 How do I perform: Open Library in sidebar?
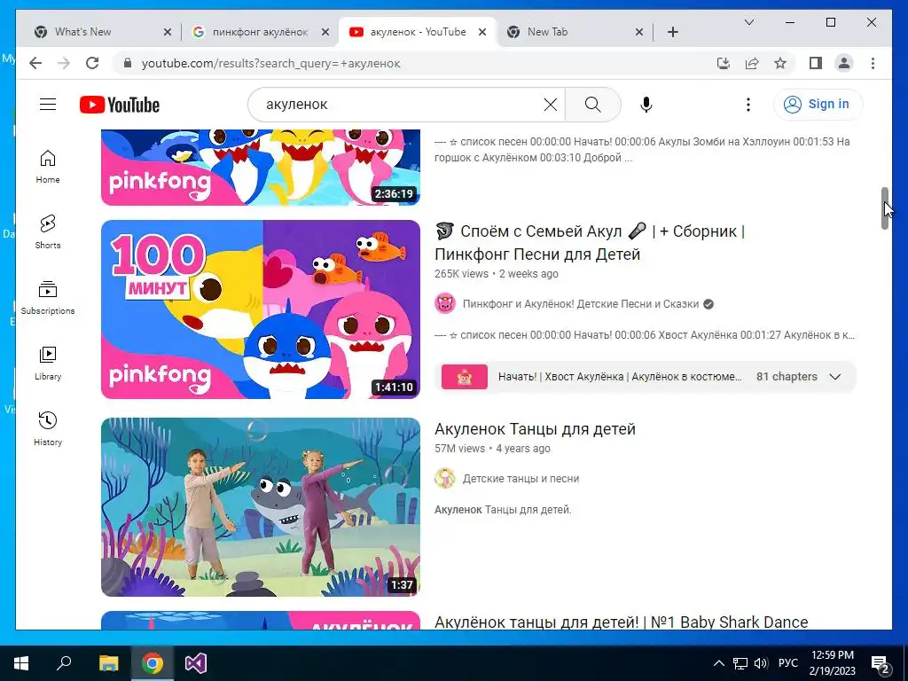pyautogui.click(x=48, y=363)
